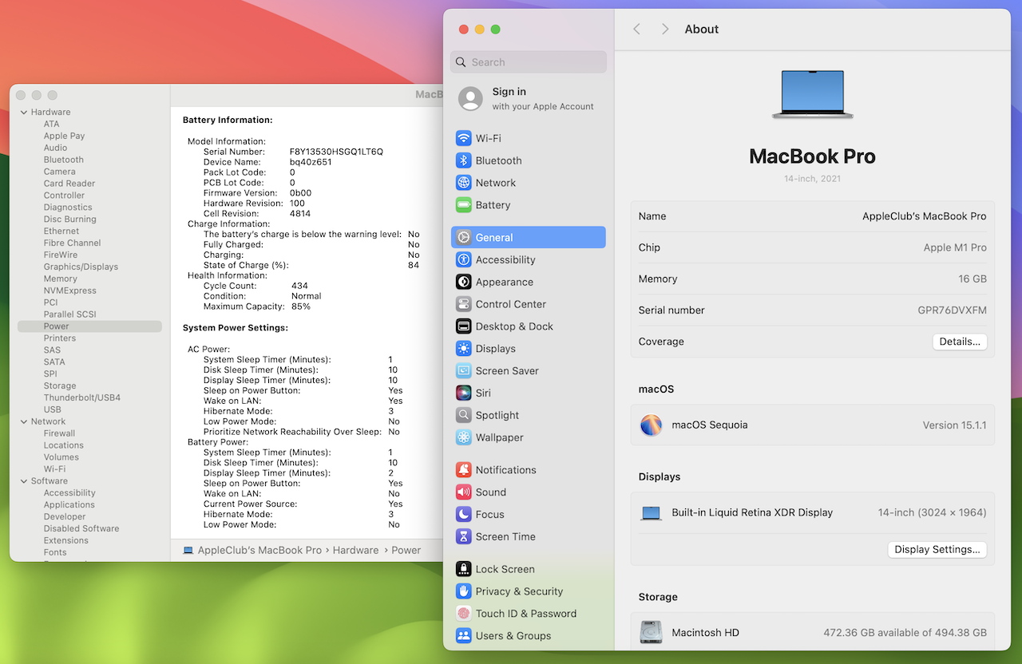Click the Bluetooth icon in System Settings
This screenshot has width=1022, height=664.
point(464,160)
